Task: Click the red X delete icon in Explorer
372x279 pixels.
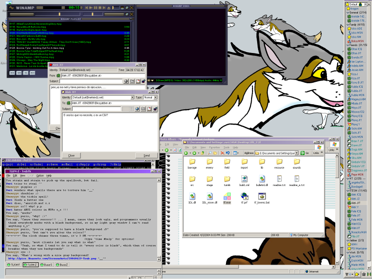Action: click(x=222, y=153)
